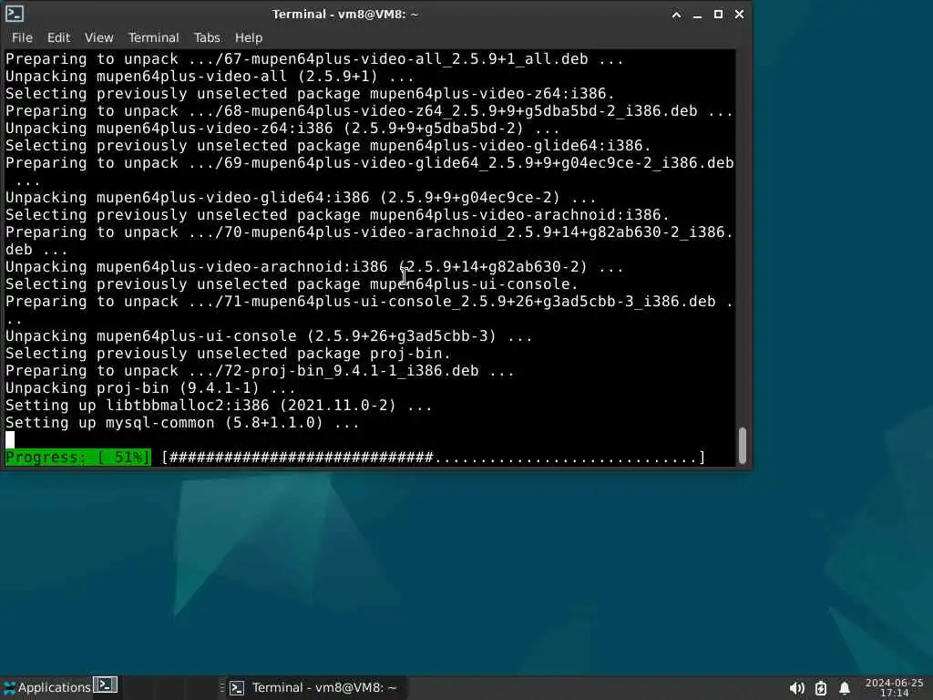Close the Terminal window
The width and height of the screenshot is (933, 700).
point(739,15)
